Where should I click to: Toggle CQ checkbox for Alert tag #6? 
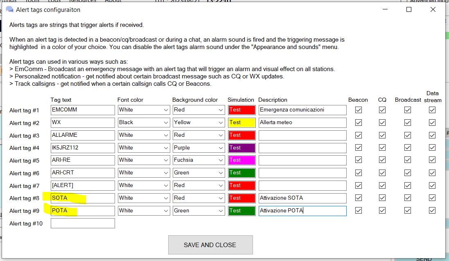(382, 173)
